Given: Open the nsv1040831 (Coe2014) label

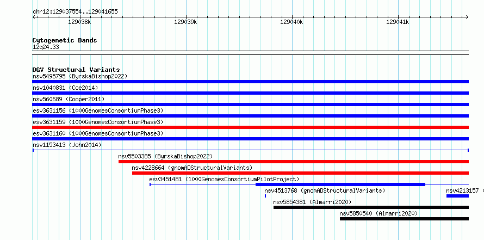Looking at the screenshot, I should pos(65,88).
